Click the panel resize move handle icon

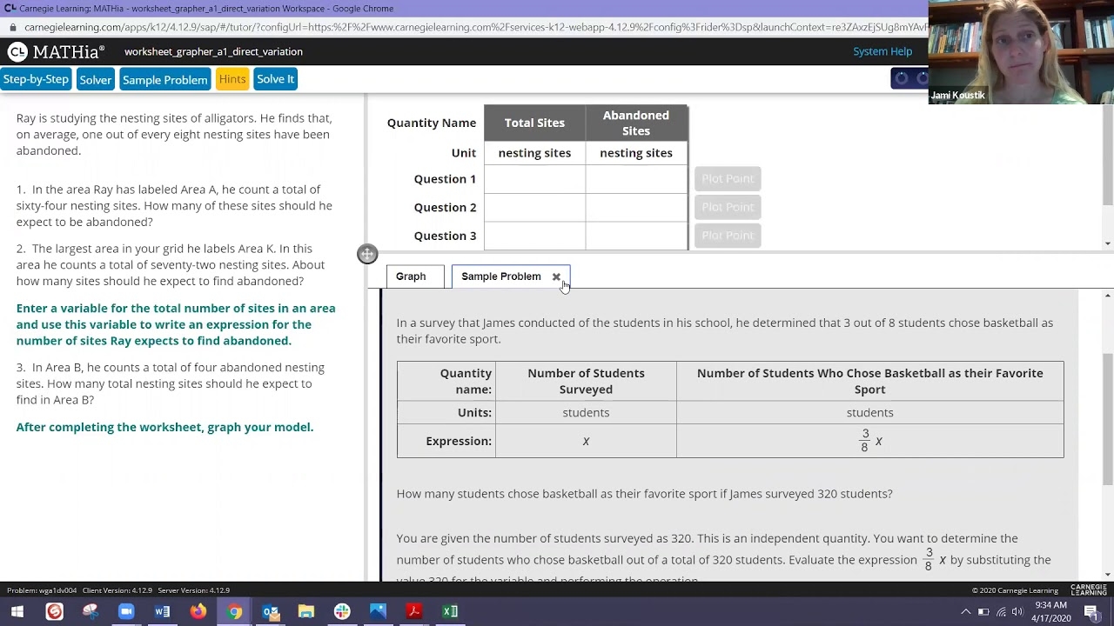(367, 254)
